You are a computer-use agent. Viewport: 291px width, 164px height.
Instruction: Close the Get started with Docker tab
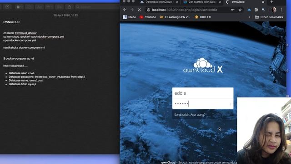220,2
